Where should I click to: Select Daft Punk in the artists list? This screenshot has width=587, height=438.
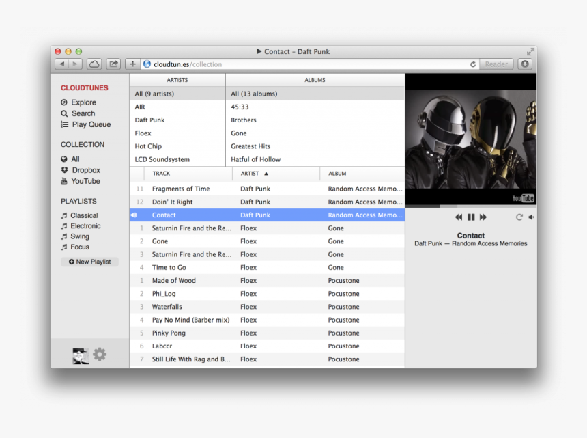pyautogui.click(x=177, y=120)
